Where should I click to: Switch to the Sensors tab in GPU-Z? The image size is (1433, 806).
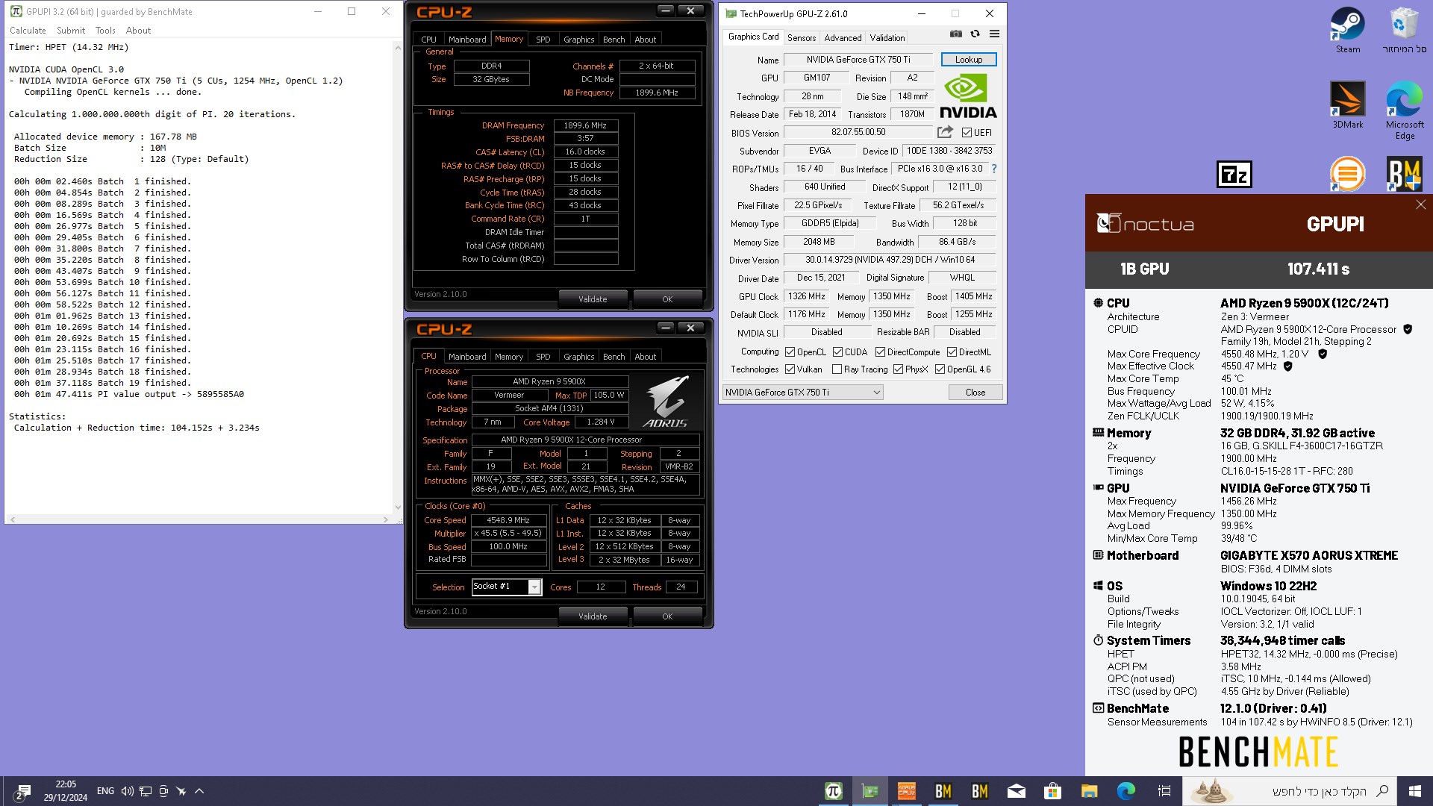click(x=802, y=38)
